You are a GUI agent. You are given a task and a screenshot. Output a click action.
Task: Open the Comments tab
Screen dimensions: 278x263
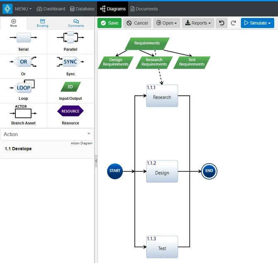(76, 23)
